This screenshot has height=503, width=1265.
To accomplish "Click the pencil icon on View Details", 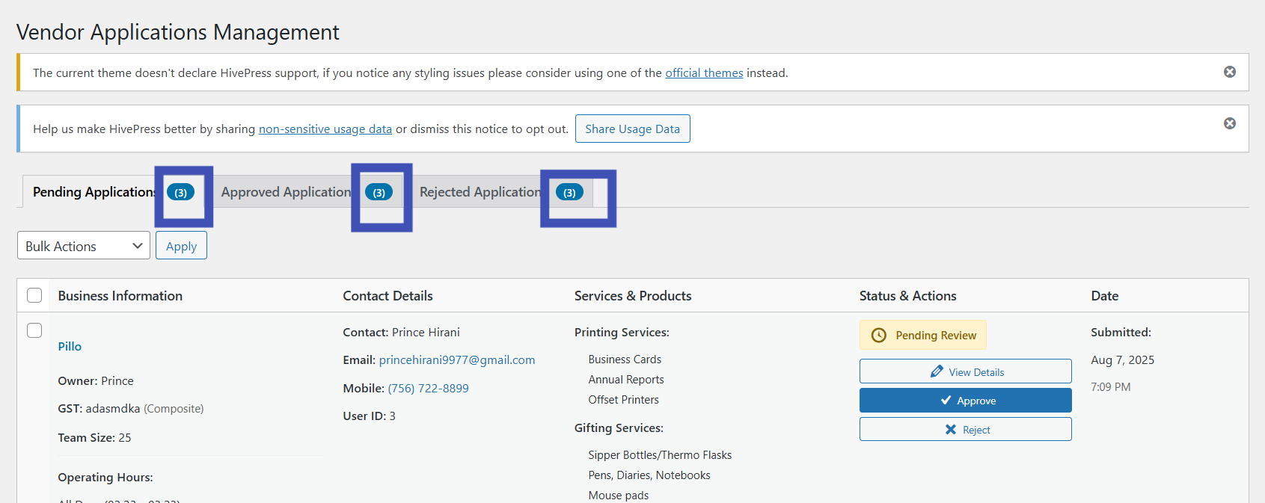I will 937,371.
